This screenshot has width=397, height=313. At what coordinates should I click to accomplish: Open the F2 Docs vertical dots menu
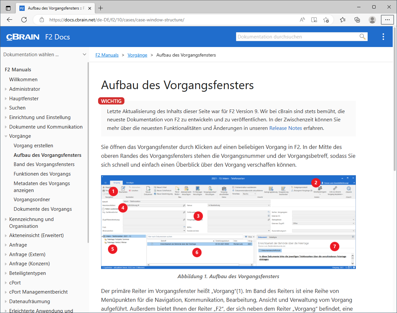[383, 37]
